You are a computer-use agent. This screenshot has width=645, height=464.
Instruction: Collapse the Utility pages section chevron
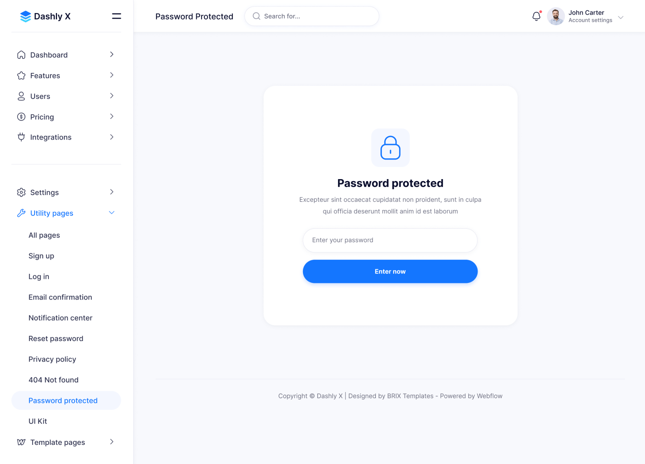coord(112,213)
